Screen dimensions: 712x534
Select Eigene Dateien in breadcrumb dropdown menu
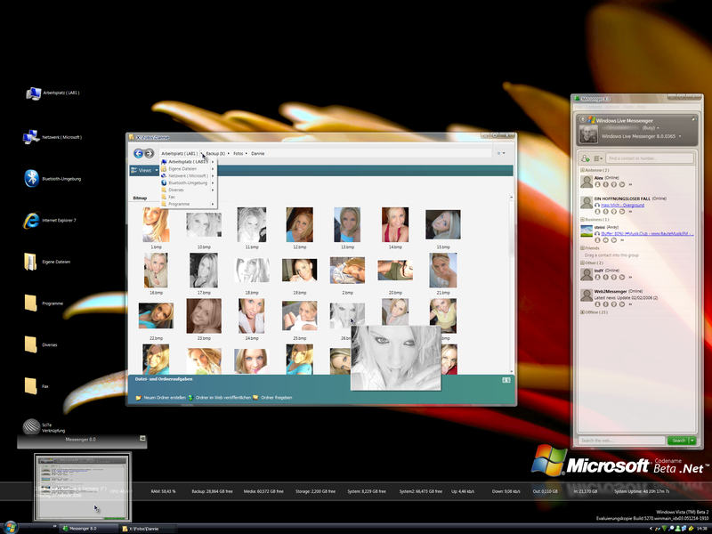pyautogui.click(x=182, y=168)
